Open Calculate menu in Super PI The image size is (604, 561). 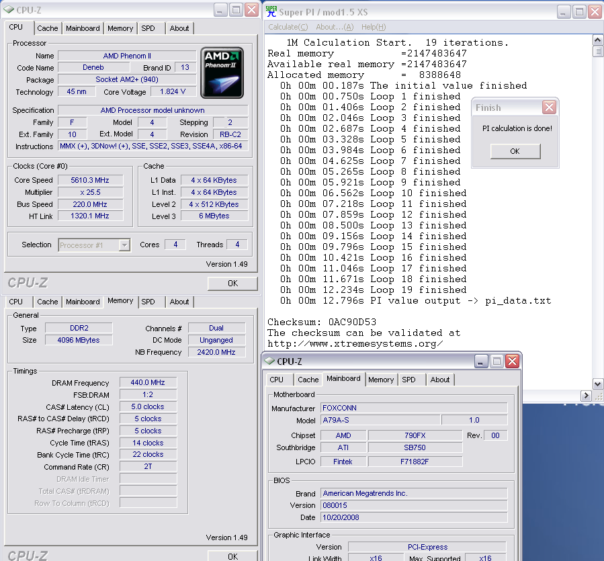click(x=288, y=27)
